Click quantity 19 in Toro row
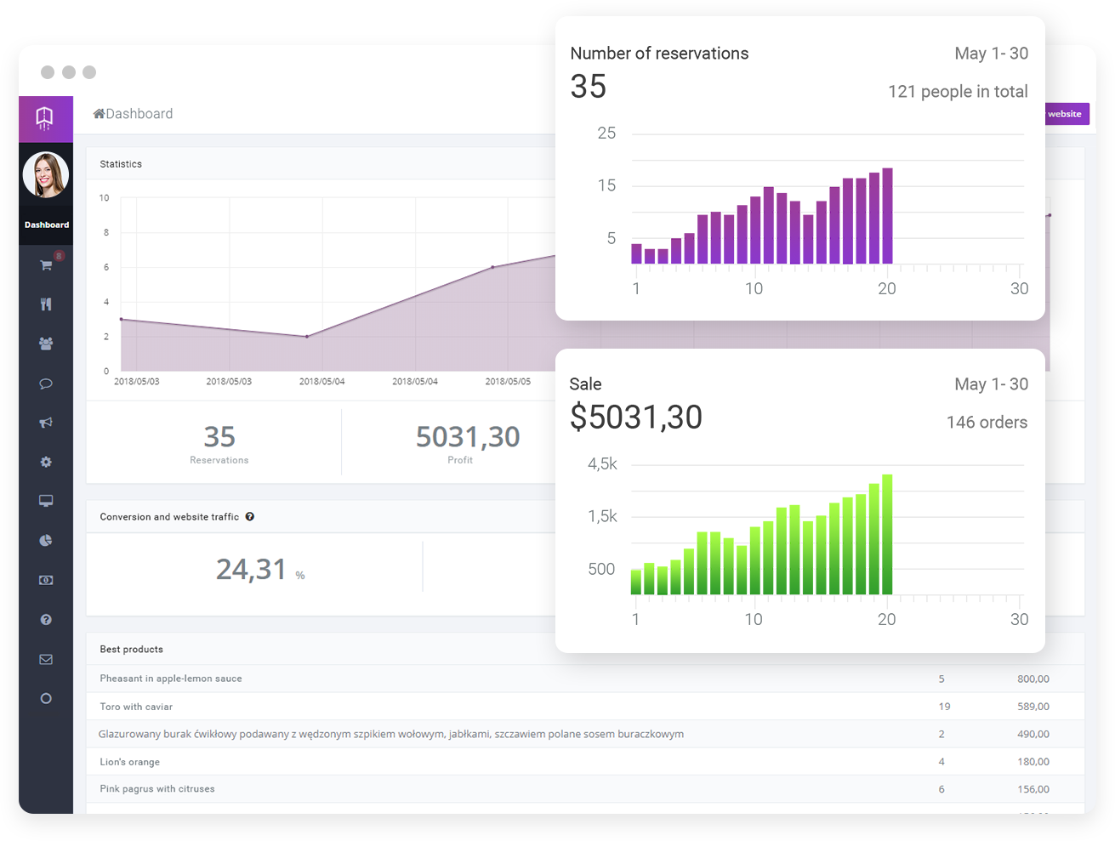The width and height of the screenshot is (1115, 841). pyautogui.click(x=944, y=707)
